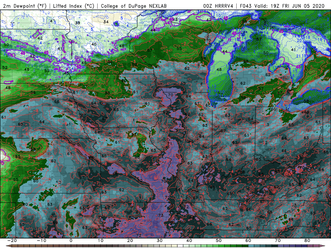Click the 73 dewpoint value on the map
331x248 pixels.
coord(161,215)
